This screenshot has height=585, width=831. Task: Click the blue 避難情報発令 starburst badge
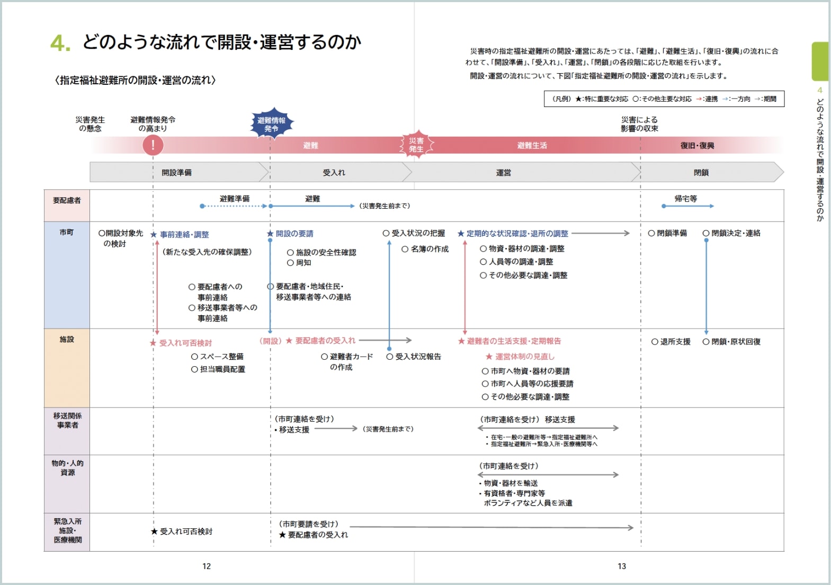tap(271, 125)
